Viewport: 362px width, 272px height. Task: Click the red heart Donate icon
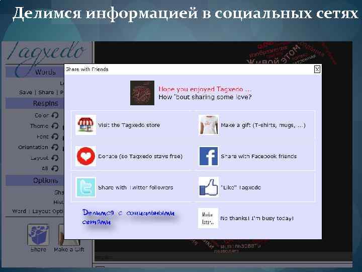coord(85,156)
